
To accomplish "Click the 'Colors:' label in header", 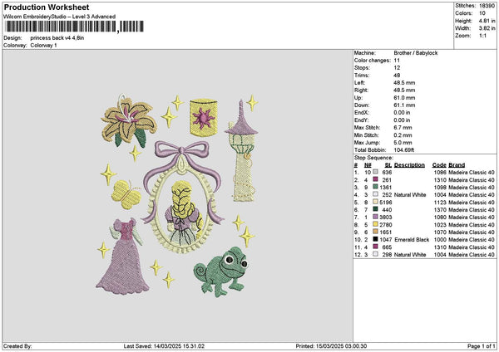I will [x=464, y=13].
